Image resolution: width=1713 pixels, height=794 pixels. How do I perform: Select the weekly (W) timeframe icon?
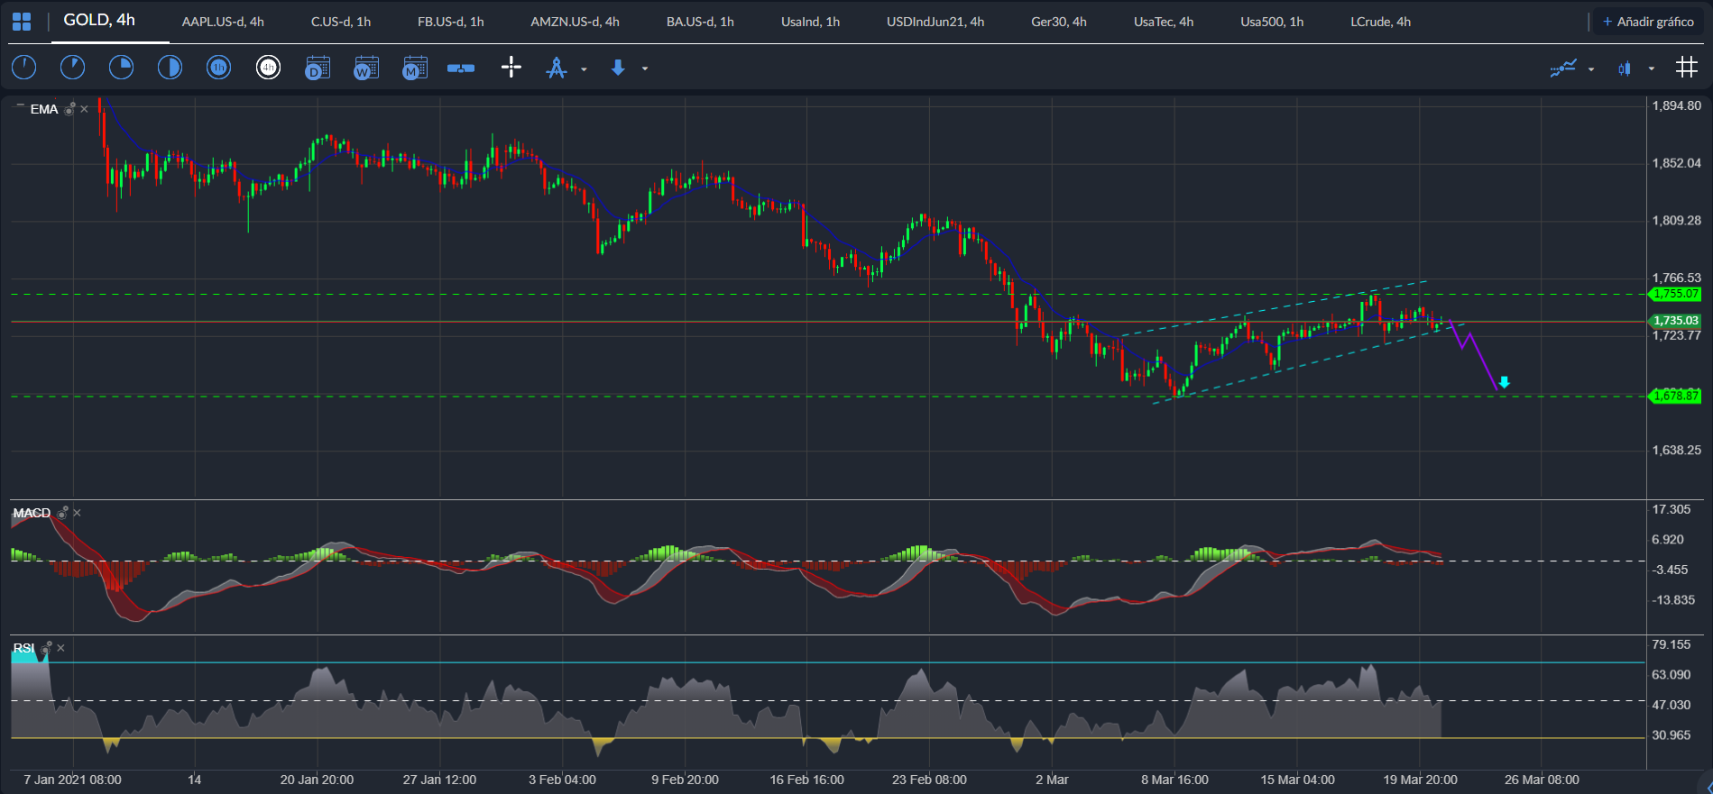click(366, 68)
